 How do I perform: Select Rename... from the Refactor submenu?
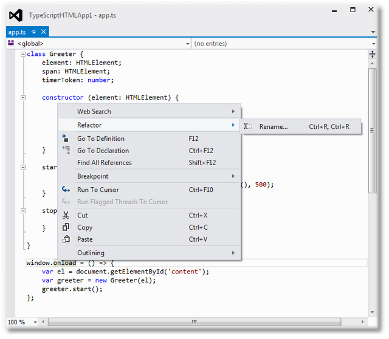(x=274, y=127)
